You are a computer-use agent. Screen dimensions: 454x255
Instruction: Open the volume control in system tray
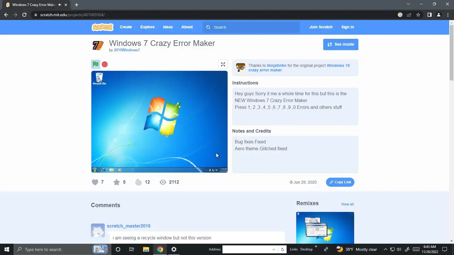click(x=399, y=249)
